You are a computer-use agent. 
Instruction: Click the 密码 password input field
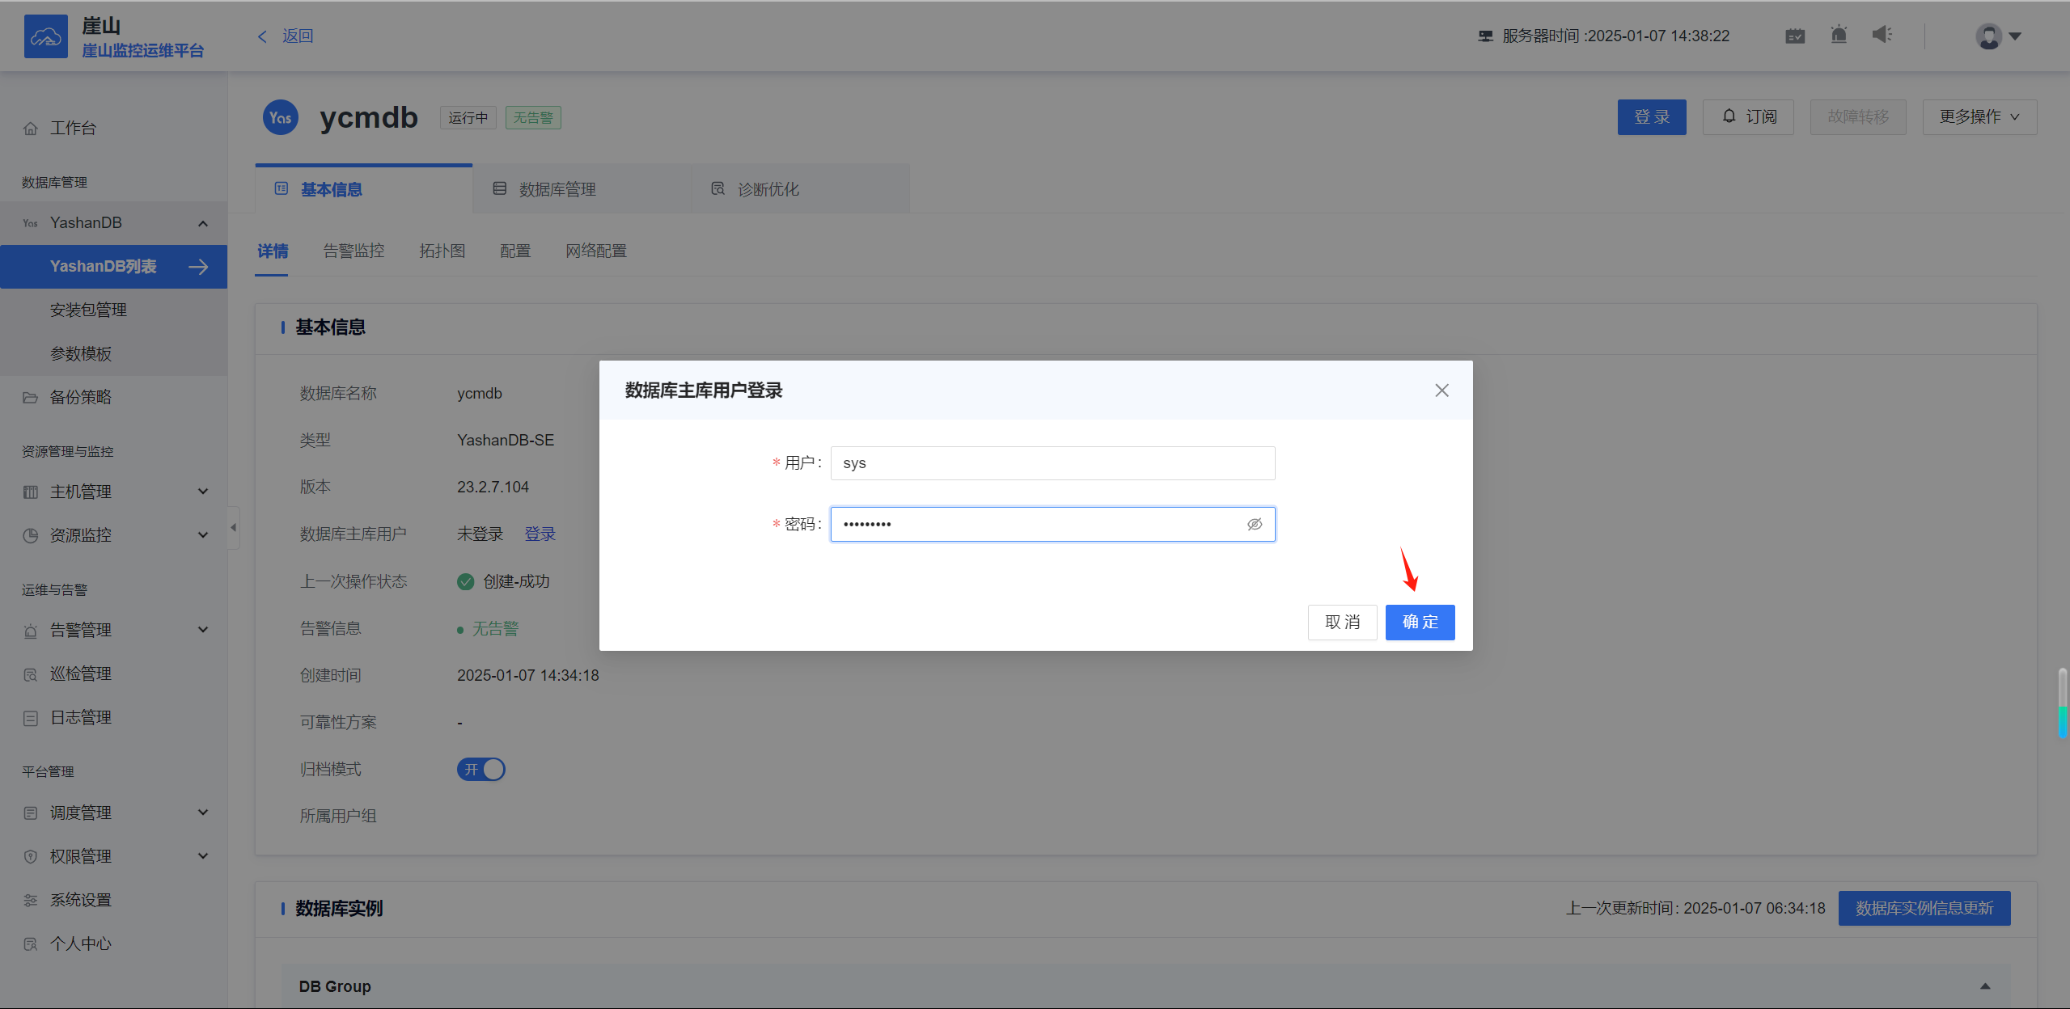[1052, 524]
